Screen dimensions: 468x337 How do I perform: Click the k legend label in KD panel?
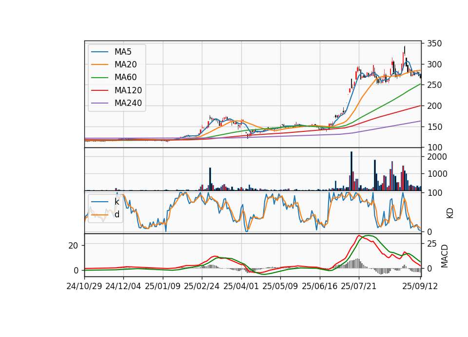click(x=117, y=202)
